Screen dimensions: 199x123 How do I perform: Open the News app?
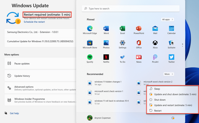139,59
